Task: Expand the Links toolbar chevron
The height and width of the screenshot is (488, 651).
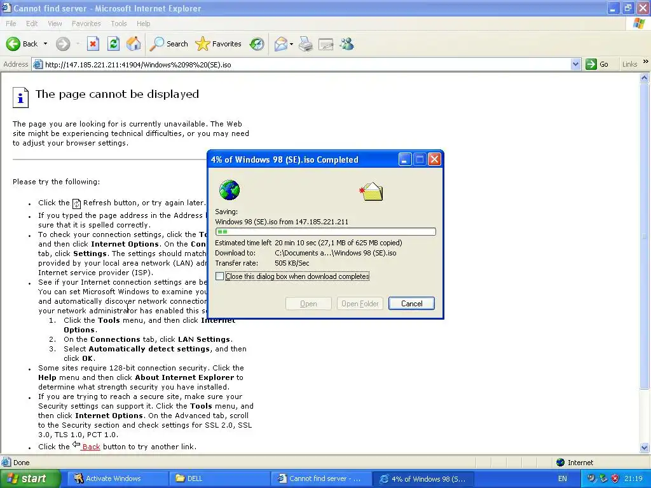Action: click(646, 62)
